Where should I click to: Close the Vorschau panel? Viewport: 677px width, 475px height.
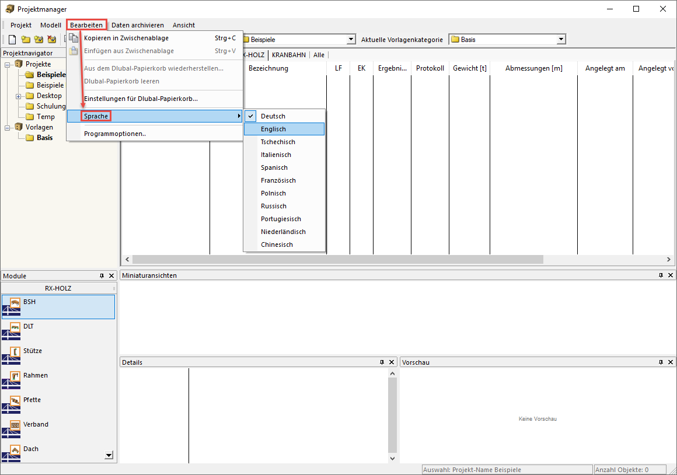click(x=671, y=362)
